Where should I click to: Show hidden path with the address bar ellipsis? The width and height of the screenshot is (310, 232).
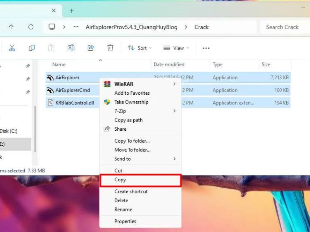(x=76, y=27)
